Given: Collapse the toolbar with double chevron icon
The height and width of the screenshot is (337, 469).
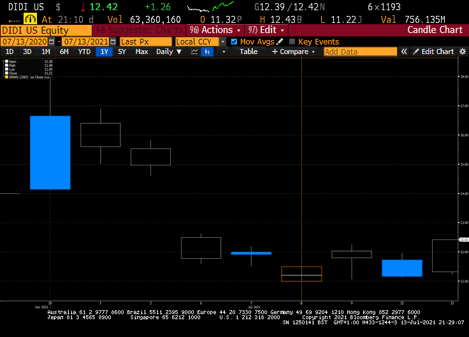Looking at the screenshot, I should 404,52.
